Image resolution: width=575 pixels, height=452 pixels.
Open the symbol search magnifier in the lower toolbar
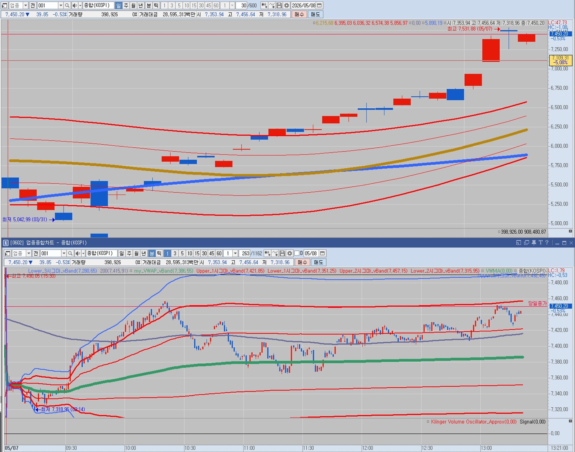pos(70,253)
